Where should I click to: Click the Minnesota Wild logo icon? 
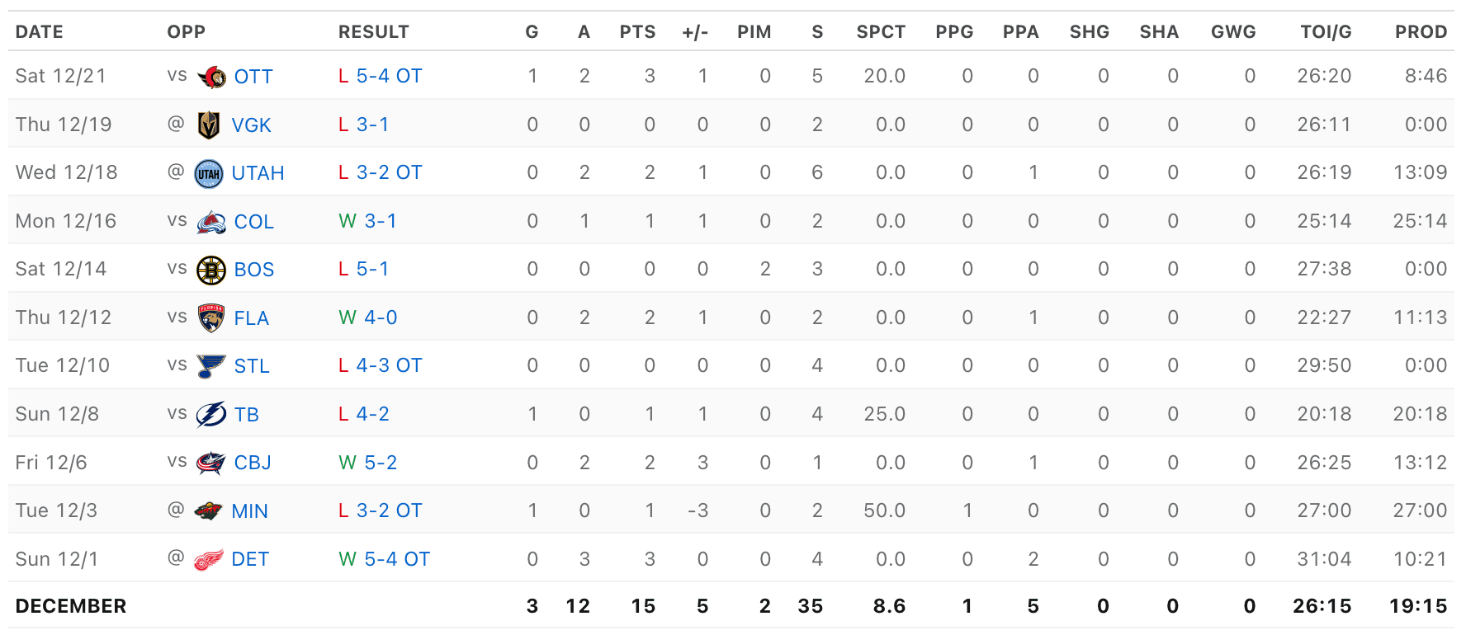coord(209,511)
